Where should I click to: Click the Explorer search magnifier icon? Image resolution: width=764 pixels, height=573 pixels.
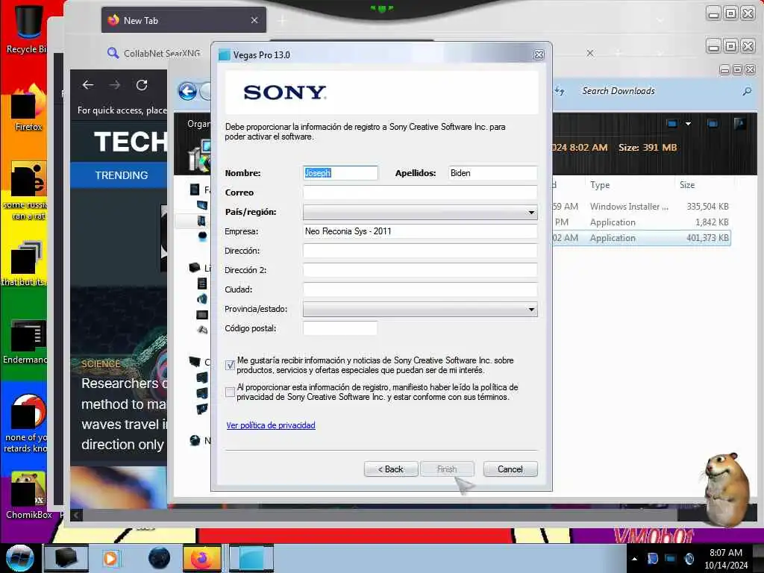coord(747,91)
